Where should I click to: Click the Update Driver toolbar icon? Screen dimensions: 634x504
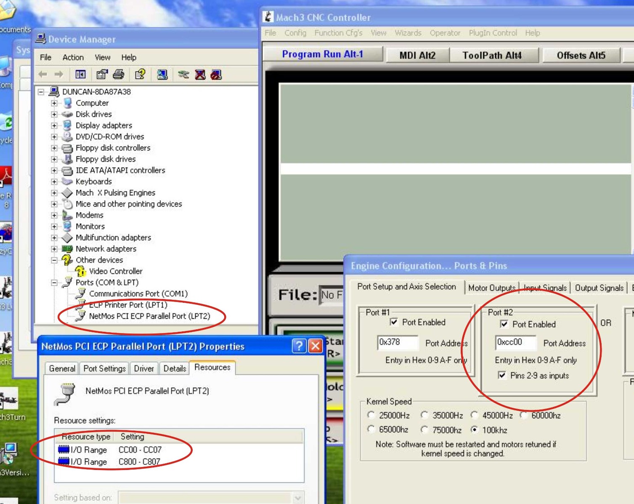click(x=183, y=74)
